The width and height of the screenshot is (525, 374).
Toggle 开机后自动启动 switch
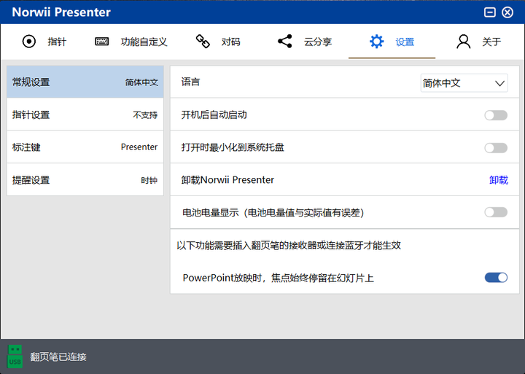point(496,115)
